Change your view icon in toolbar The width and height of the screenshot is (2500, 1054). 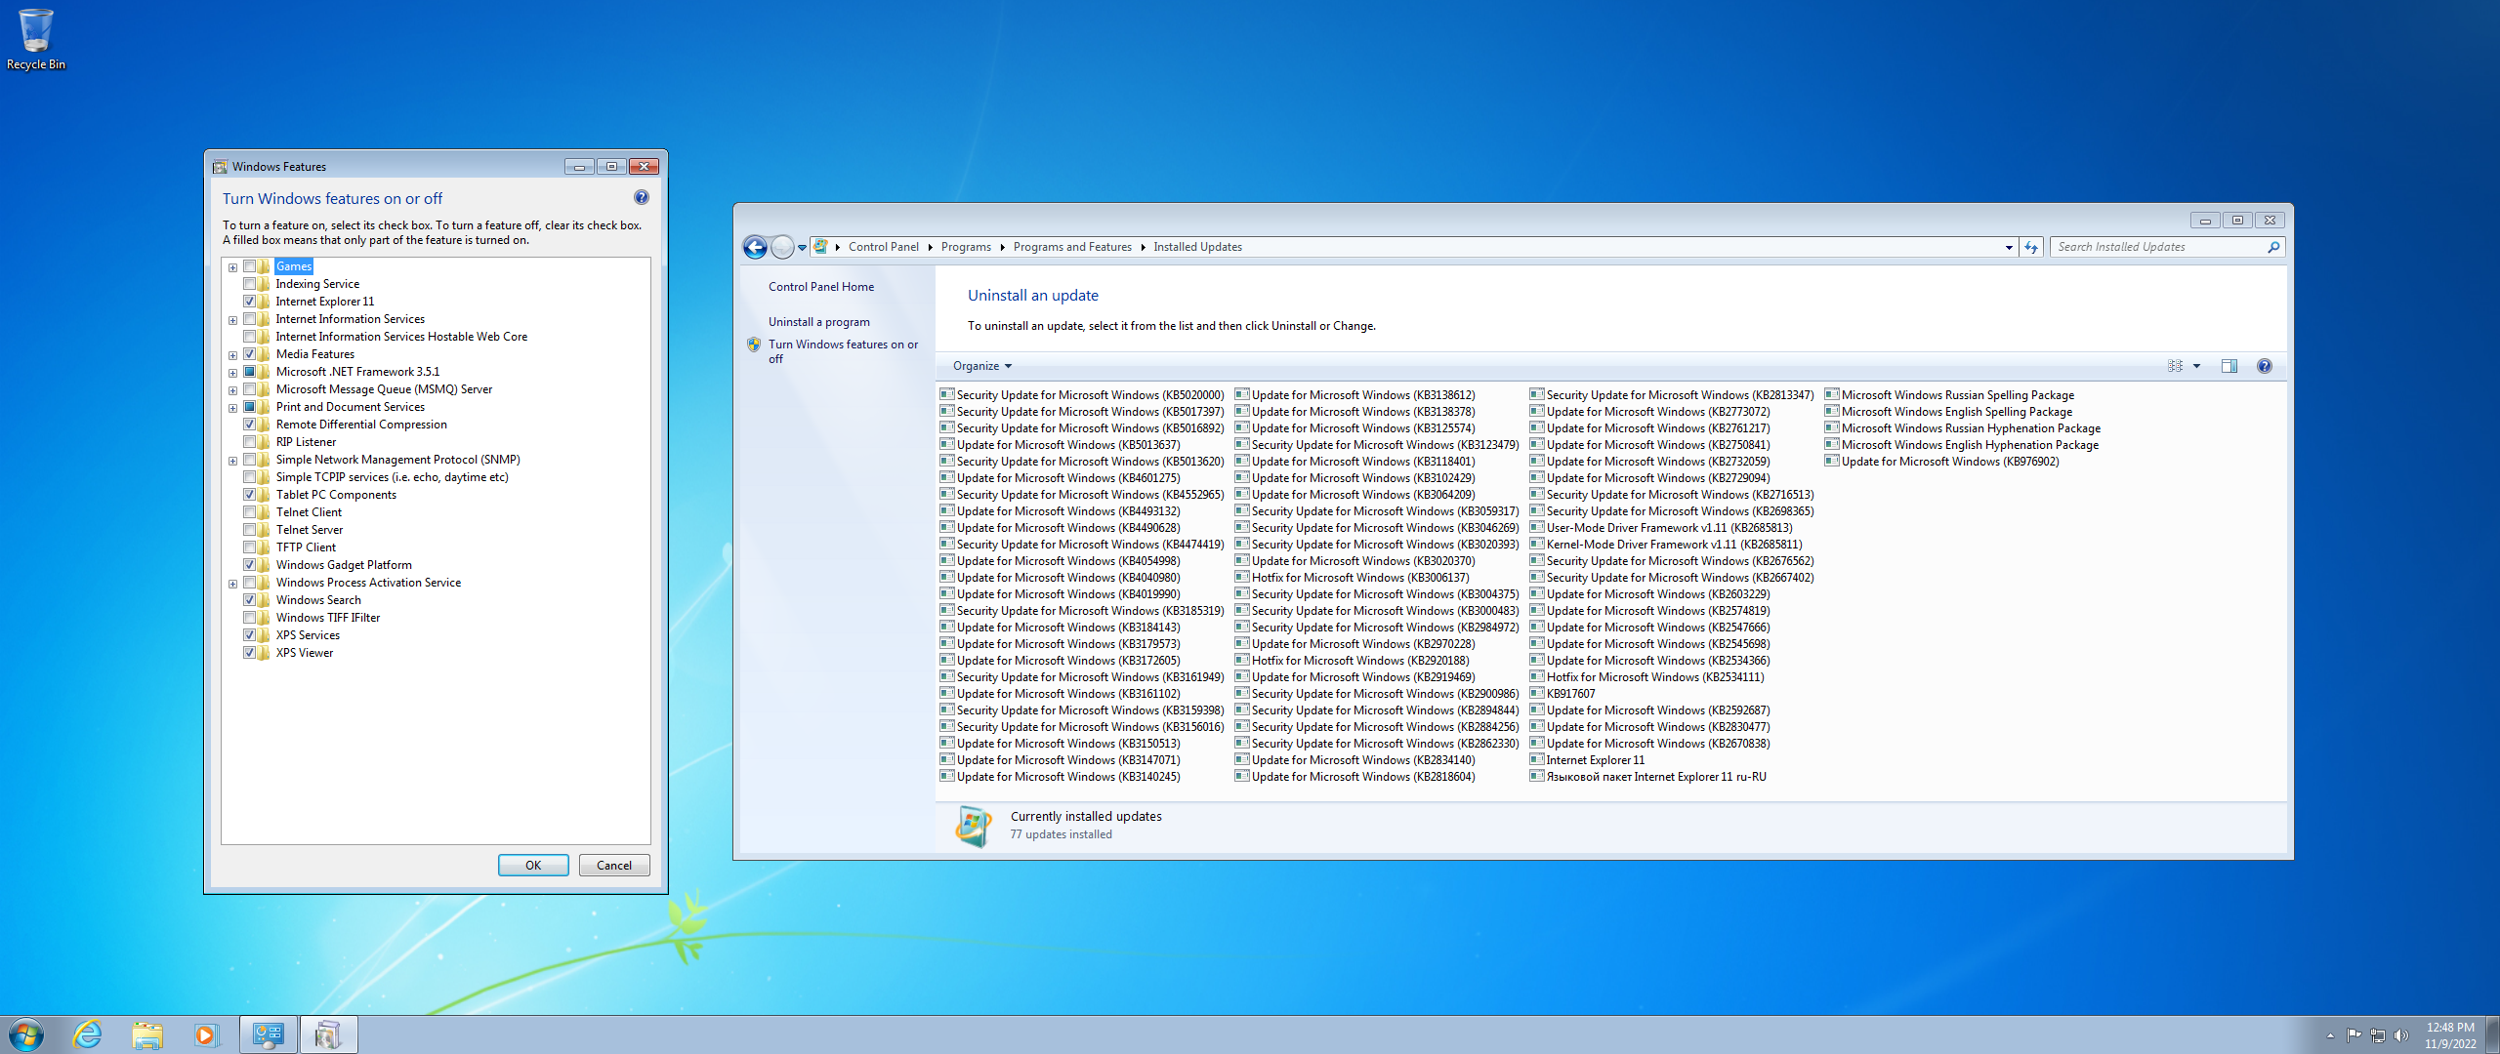tap(2175, 366)
